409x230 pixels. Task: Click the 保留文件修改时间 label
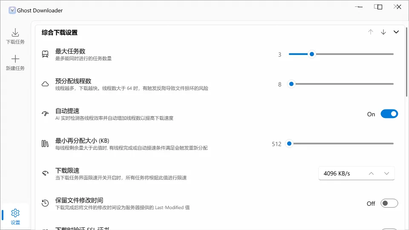[79, 200]
